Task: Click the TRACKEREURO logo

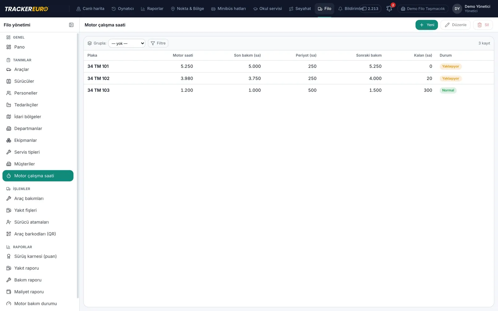Action: pos(26,9)
